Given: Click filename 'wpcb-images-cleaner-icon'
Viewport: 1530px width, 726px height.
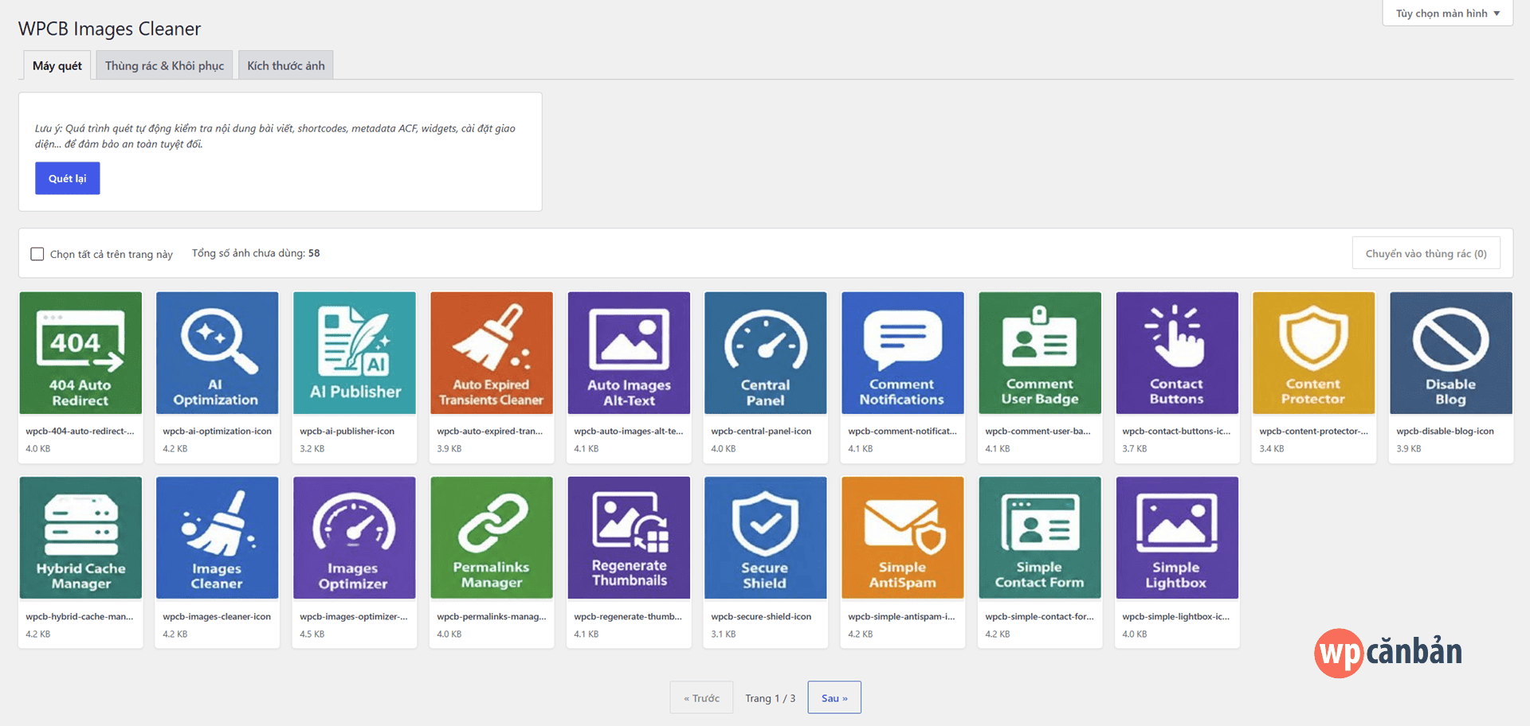Looking at the screenshot, I should click(217, 617).
